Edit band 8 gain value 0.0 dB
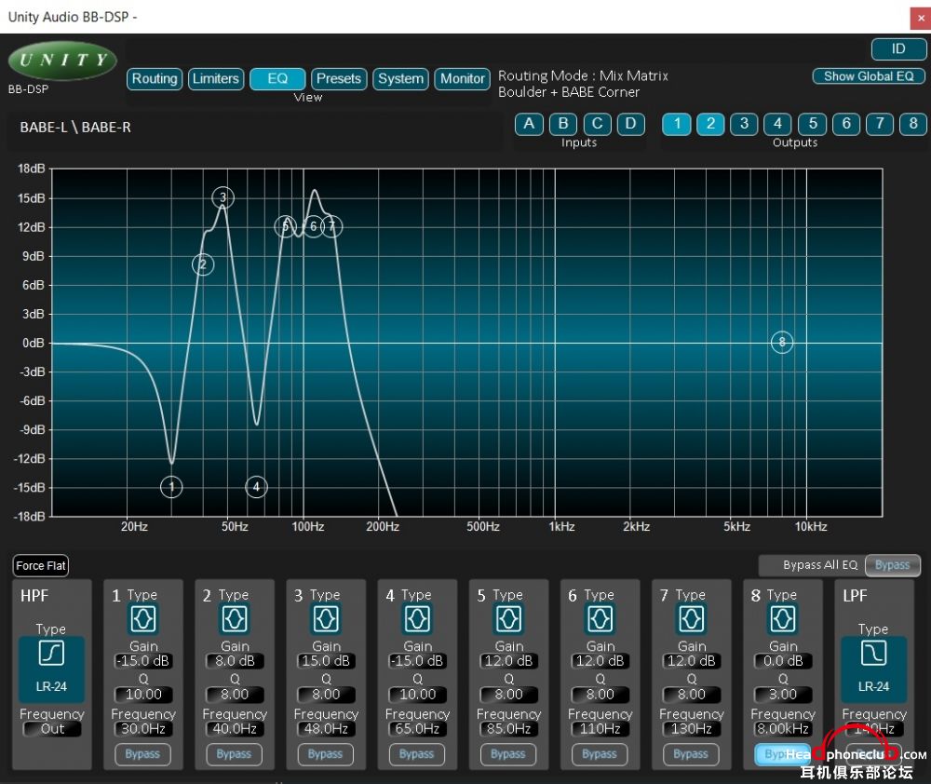The image size is (931, 784). coord(783,661)
